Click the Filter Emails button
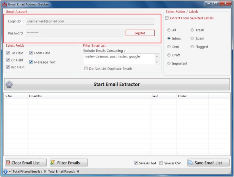The width and height of the screenshot is (234, 177). point(69,163)
